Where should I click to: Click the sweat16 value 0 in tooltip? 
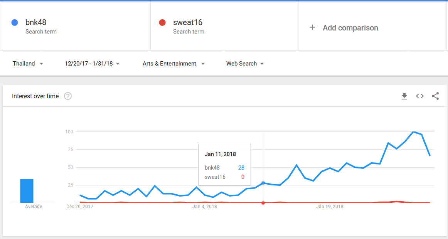243,177
